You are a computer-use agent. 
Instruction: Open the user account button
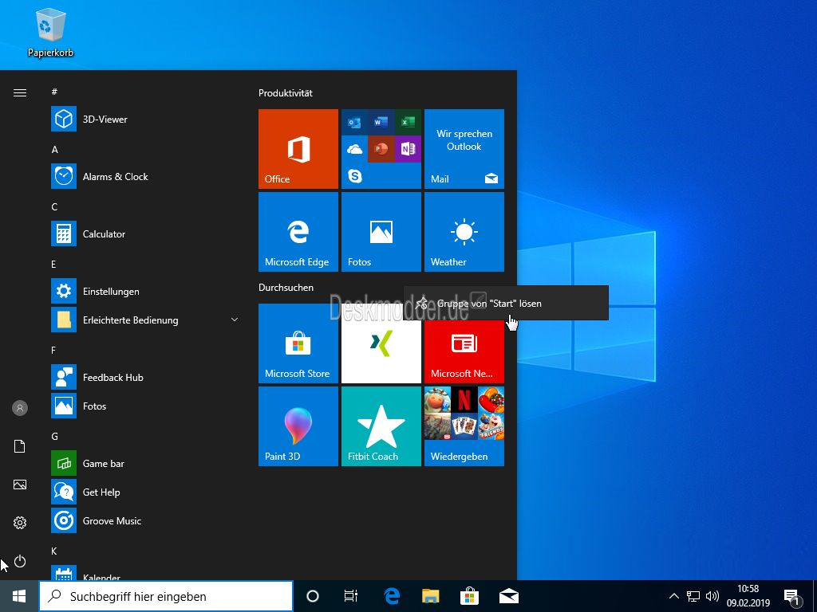(x=20, y=408)
